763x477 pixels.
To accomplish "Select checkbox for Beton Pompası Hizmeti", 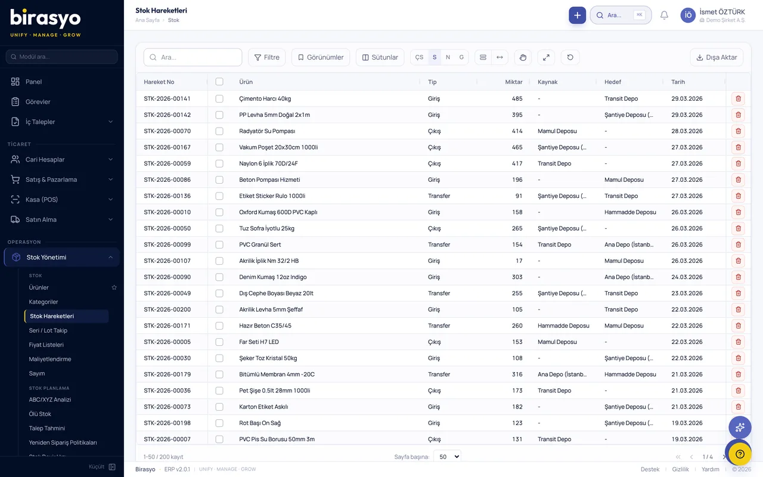I will pos(219,179).
